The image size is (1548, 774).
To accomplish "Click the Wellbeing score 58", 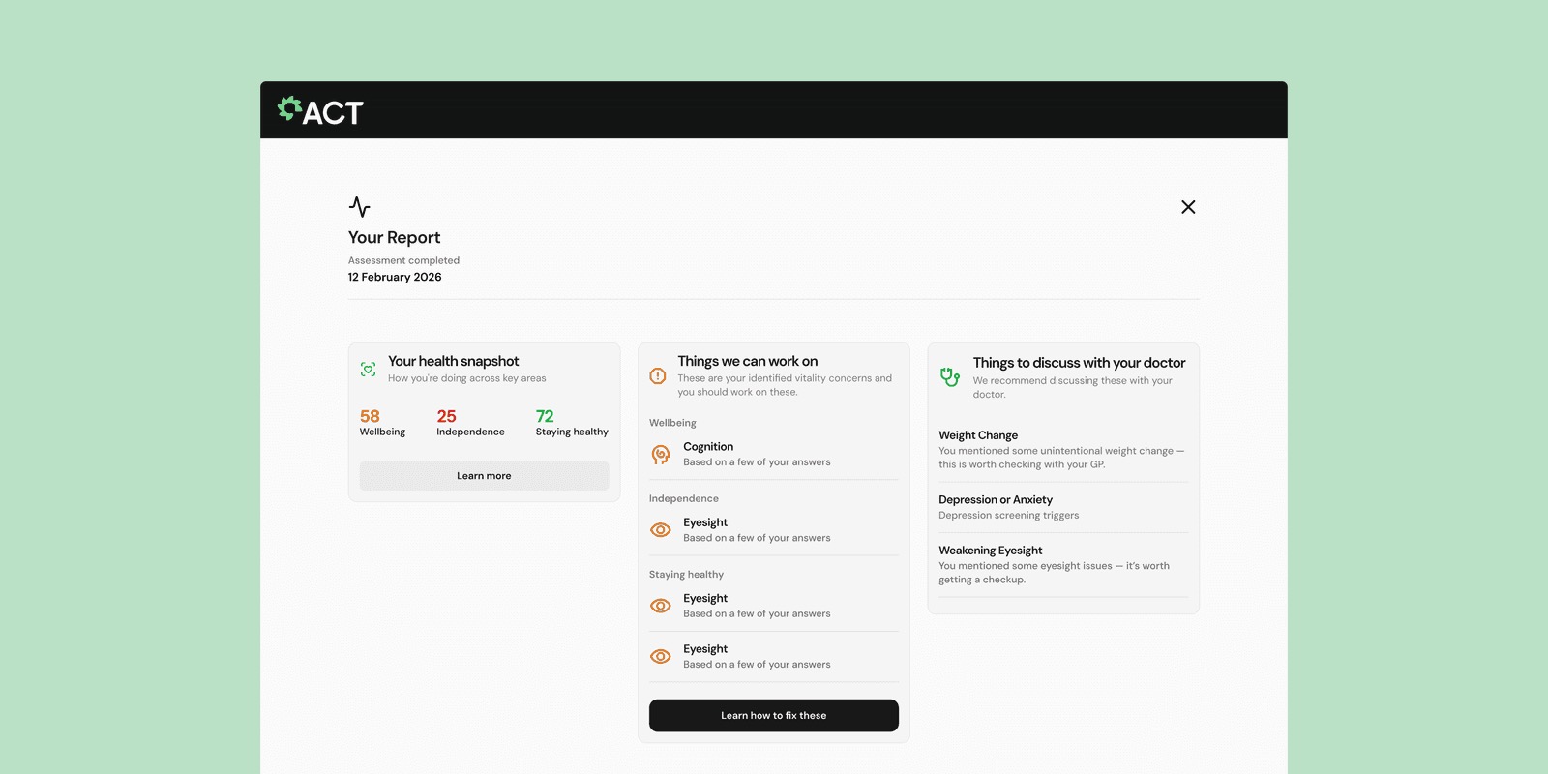I will tap(370, 417).
